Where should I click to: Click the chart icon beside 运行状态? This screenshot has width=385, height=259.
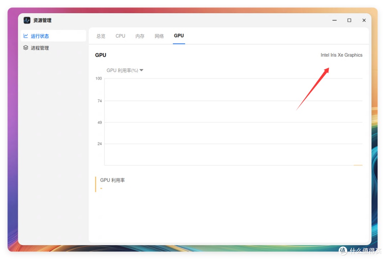point(26,36)
